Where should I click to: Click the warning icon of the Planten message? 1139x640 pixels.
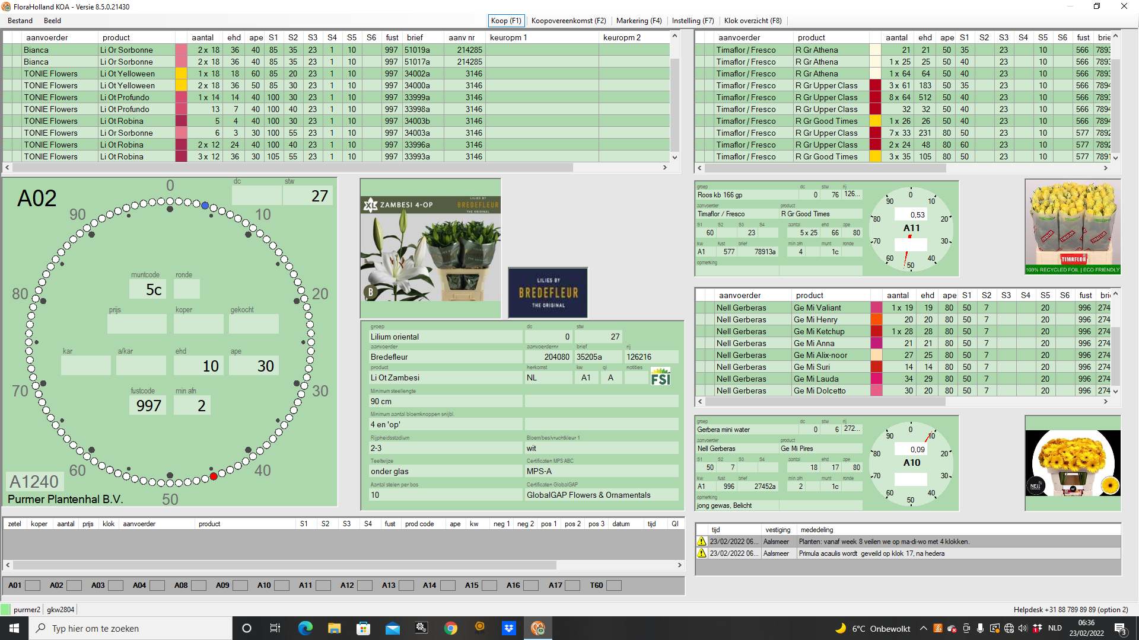click(x=702, y=542)
